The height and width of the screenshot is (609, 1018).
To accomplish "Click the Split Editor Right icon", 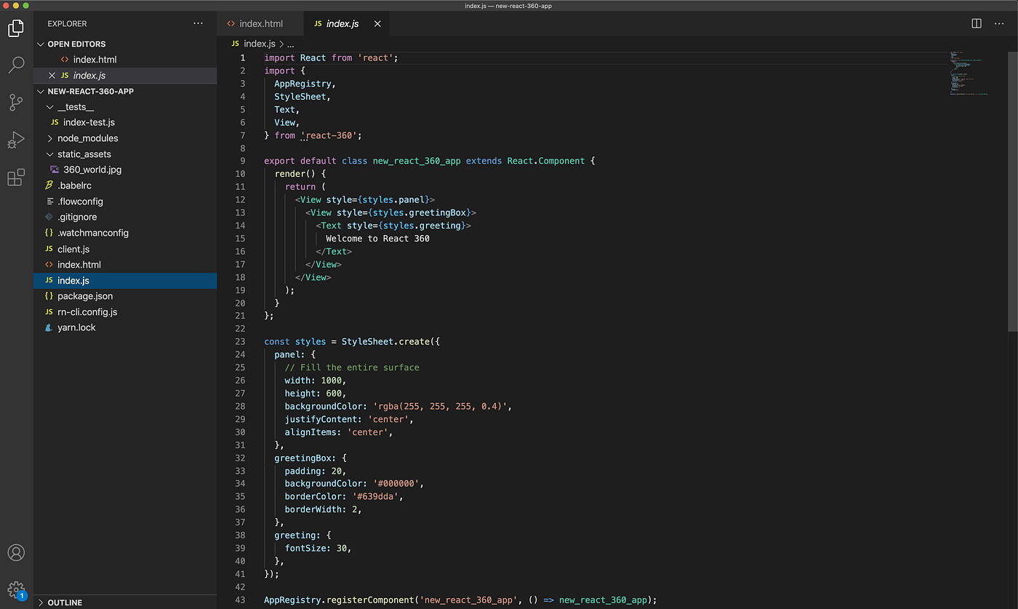I will coord(977,24).
